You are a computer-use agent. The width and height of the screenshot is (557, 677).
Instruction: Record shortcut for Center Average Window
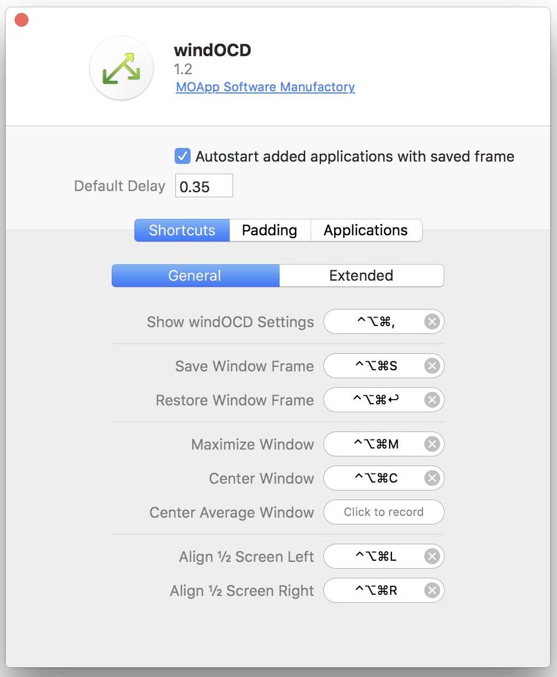pos(383,512)
